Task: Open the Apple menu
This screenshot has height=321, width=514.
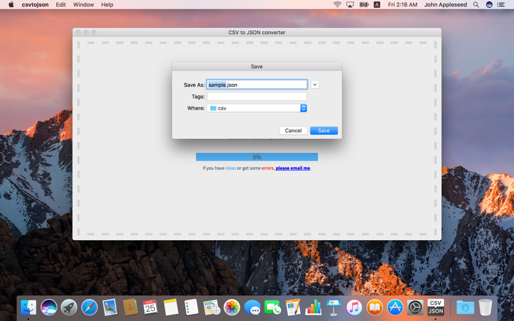Action: pyautogui.click(x=11, y=4)
